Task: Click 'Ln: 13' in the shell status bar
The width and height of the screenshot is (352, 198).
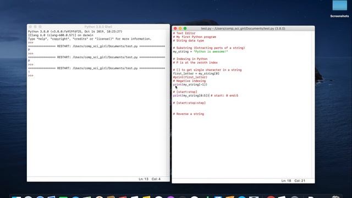Action: [144, 179]
